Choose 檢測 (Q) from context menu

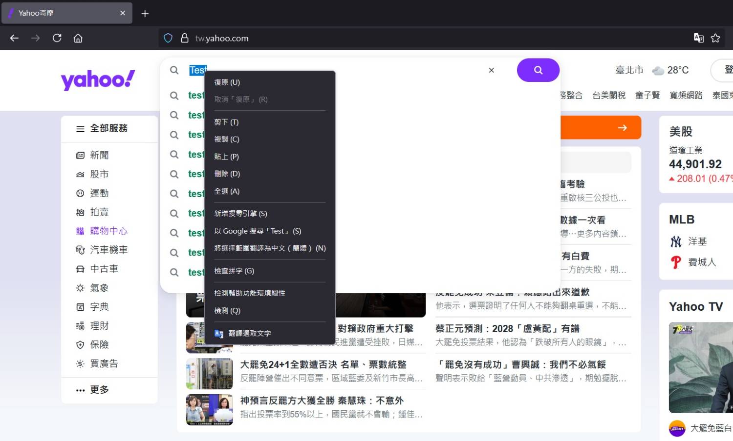[x=270, y=311]
